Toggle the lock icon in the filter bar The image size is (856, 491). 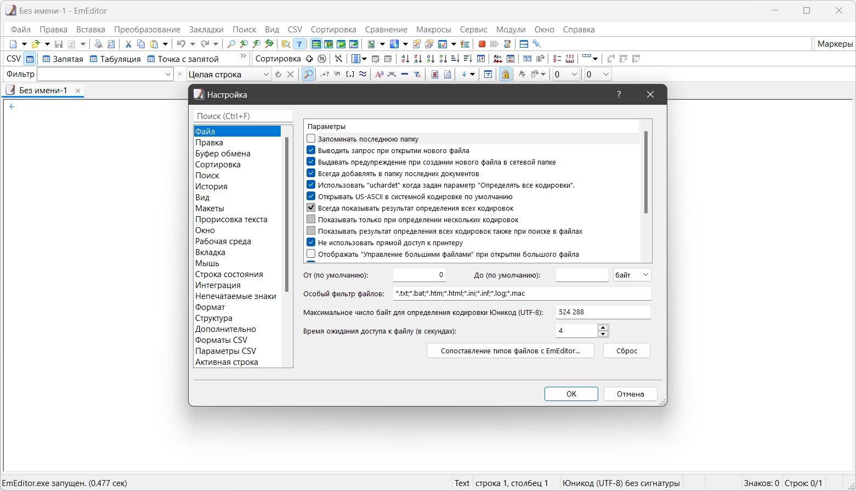(x=505, y=75)
